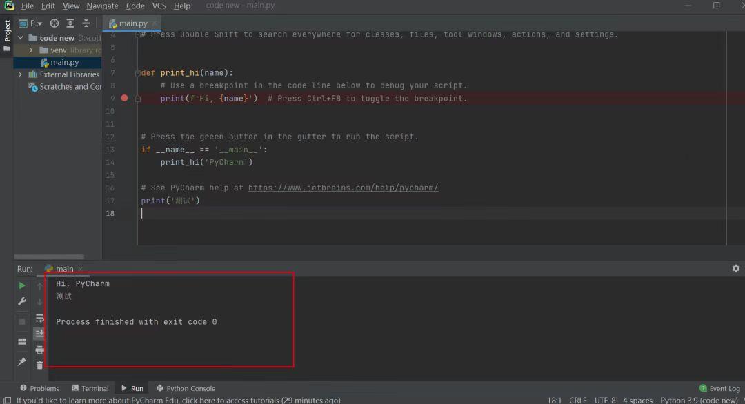Click status bar tool window toggle icon

click(7, 400)
